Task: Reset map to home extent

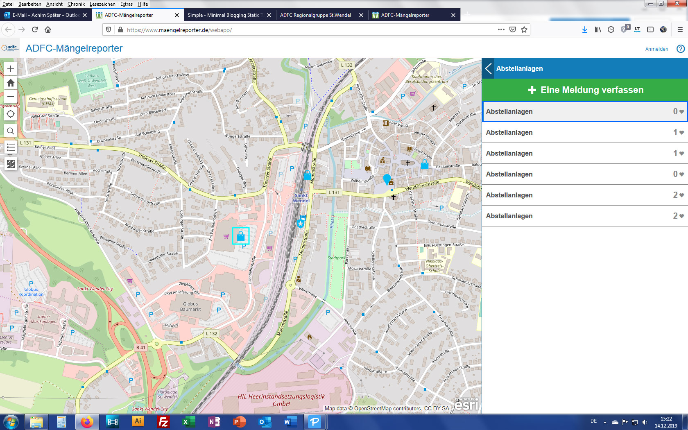Action: click(11, 83)
